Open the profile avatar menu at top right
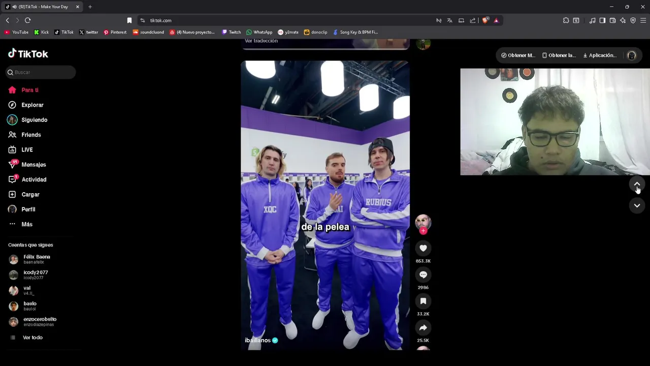The width and height of the screenshot is (650, 366). (x=632, y=55)
